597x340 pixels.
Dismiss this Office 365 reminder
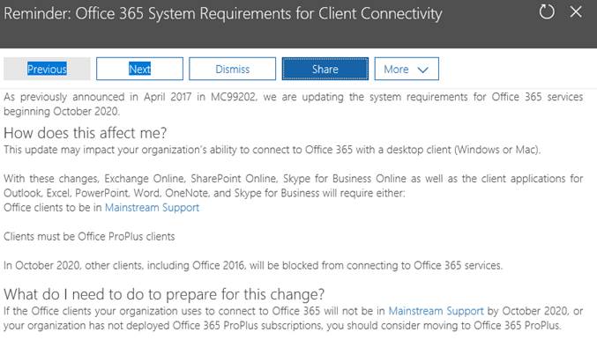[x=232, y=69]
